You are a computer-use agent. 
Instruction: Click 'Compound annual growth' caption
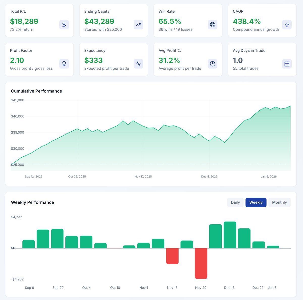pyautogui.click(x=256, y=29)
